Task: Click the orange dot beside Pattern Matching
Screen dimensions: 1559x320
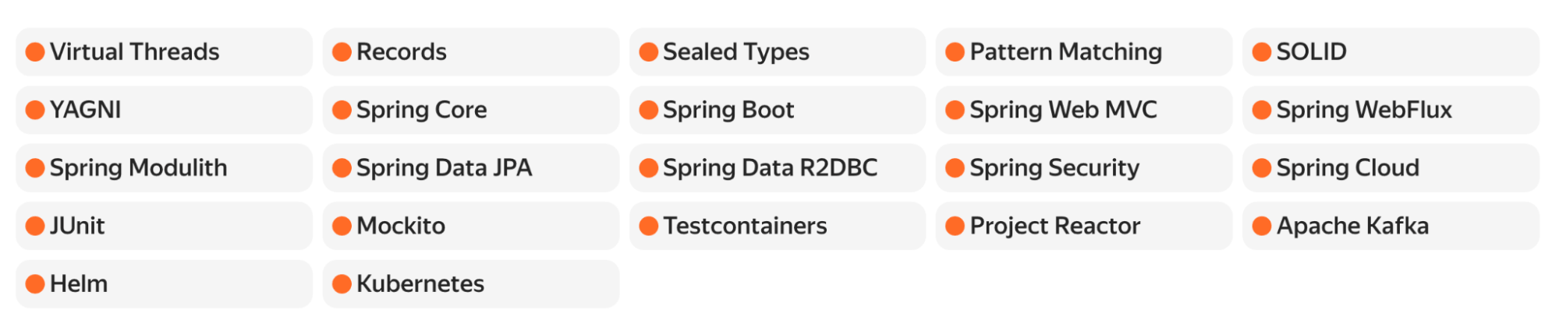Action: (x=955, y=52)
